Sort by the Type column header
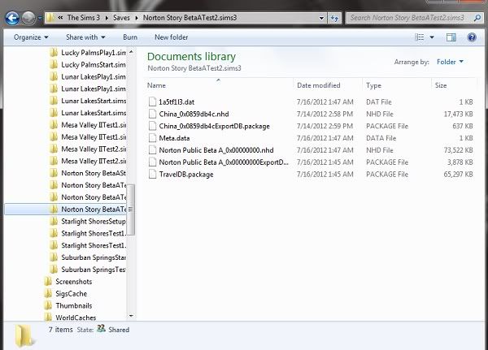This screenshot has height=350, width=488. pyautogui.click(x=373, y=85)
